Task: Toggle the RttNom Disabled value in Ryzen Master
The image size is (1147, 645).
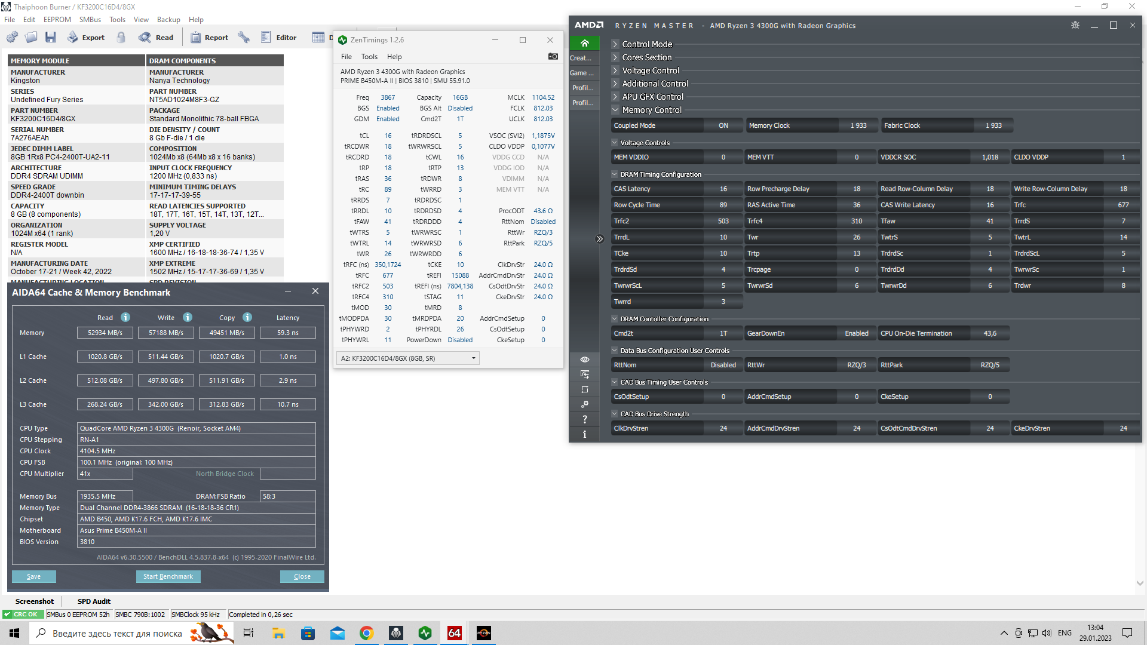Action: (x=723, y=365)
